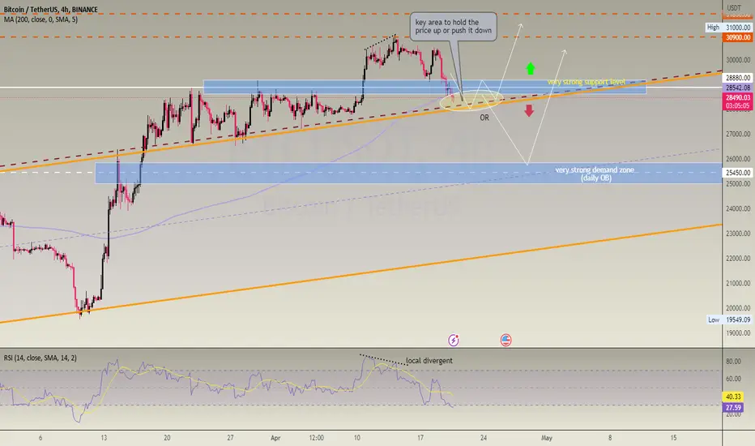
Task: Click the 30000.00 price axis tick
Action: [738, 60]
